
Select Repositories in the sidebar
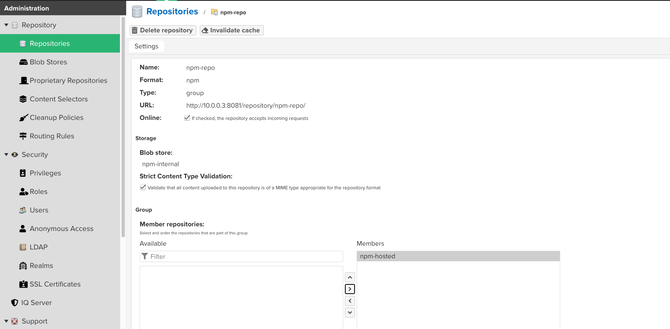click(60, 44)
